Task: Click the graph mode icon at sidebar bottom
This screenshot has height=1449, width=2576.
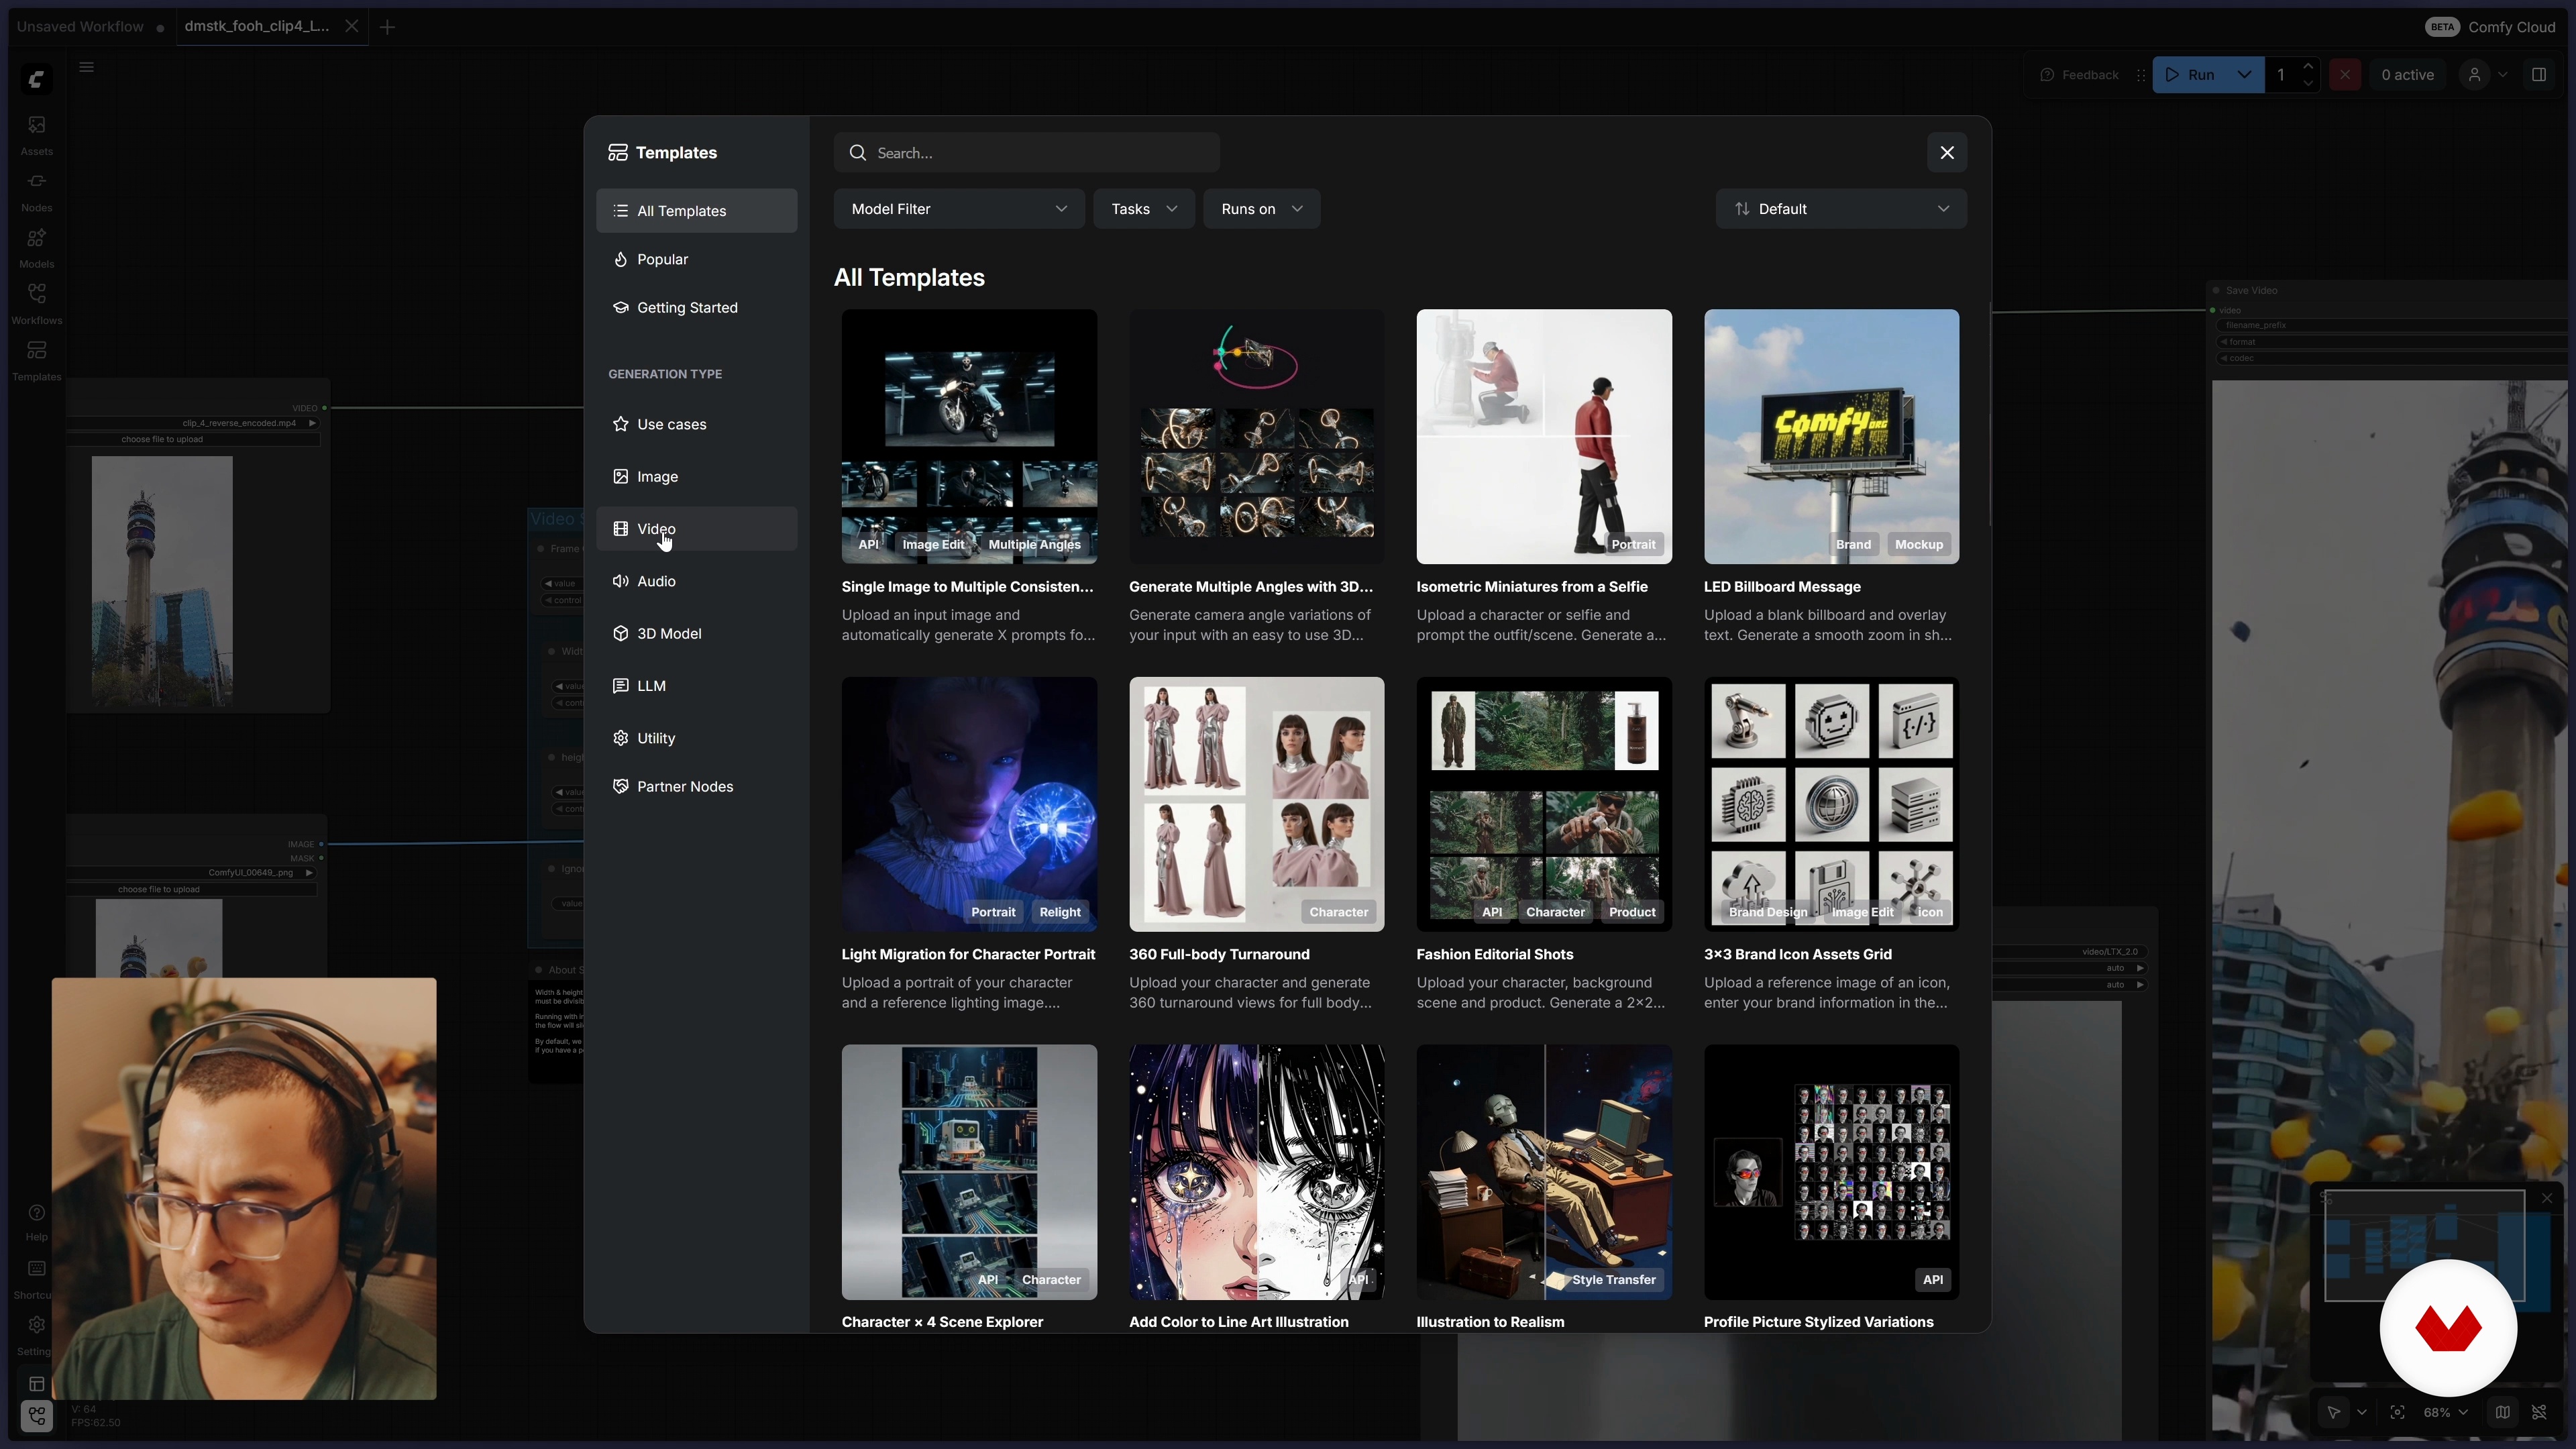Action: (x=36, y=1415)
